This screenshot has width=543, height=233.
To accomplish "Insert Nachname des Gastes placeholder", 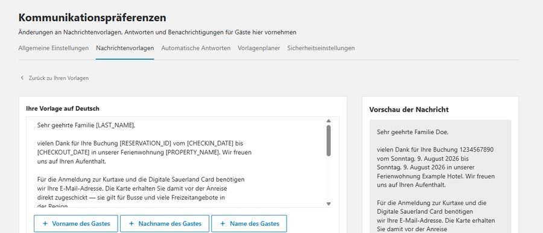I will click(165, 223).
